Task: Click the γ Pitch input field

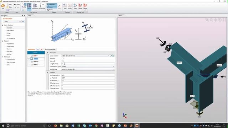Action: 88,78
